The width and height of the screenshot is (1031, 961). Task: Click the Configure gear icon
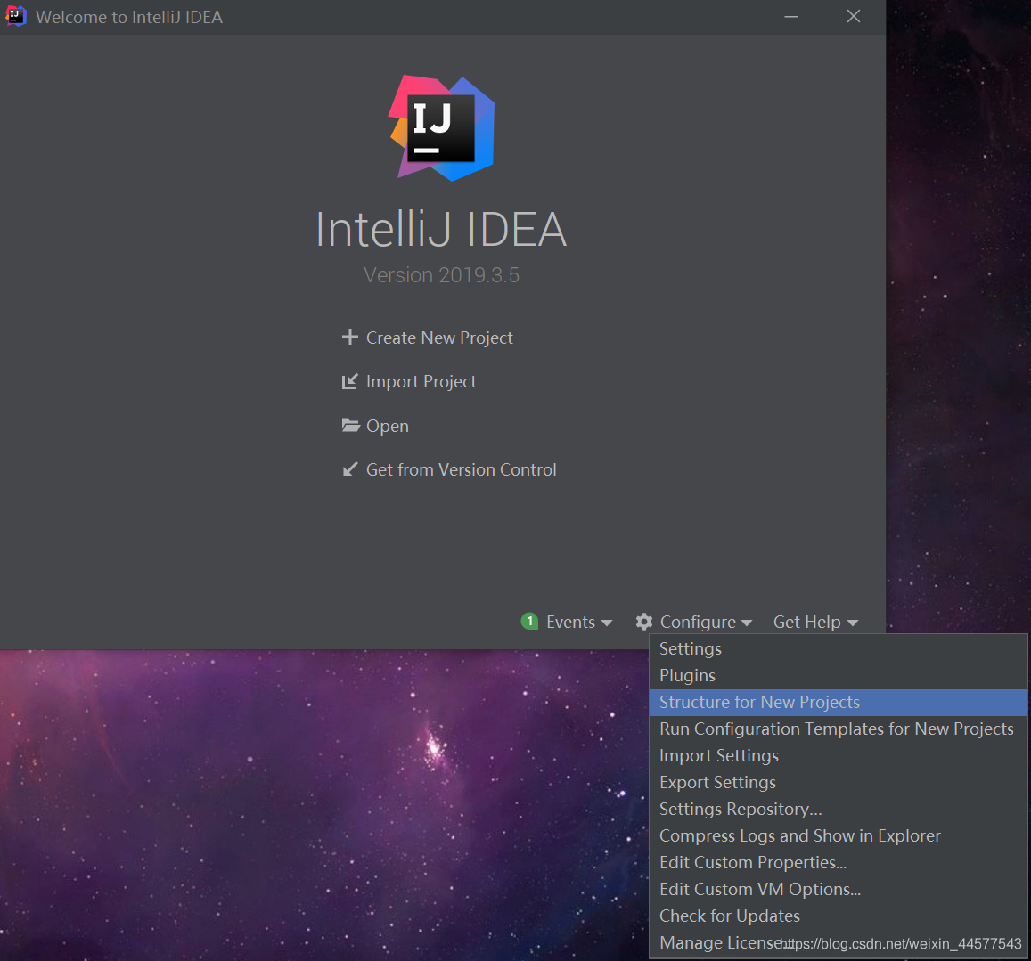pos(644,622)
